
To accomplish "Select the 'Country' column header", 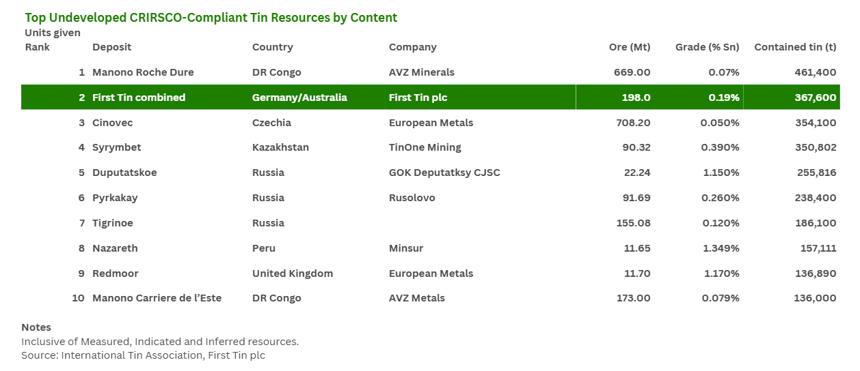I will pyautogui.click(x=273, y=47).
